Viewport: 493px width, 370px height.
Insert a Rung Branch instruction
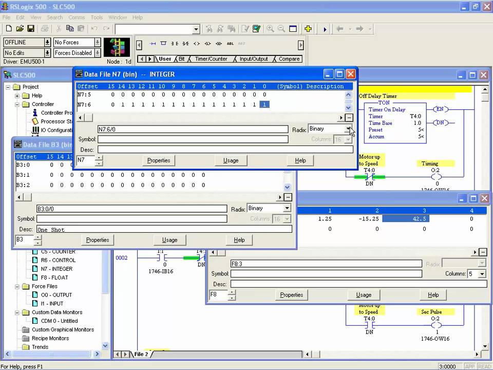(x=163, y=44)
